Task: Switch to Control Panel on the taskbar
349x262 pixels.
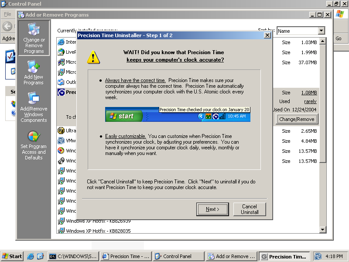Action: coord(179,256)
